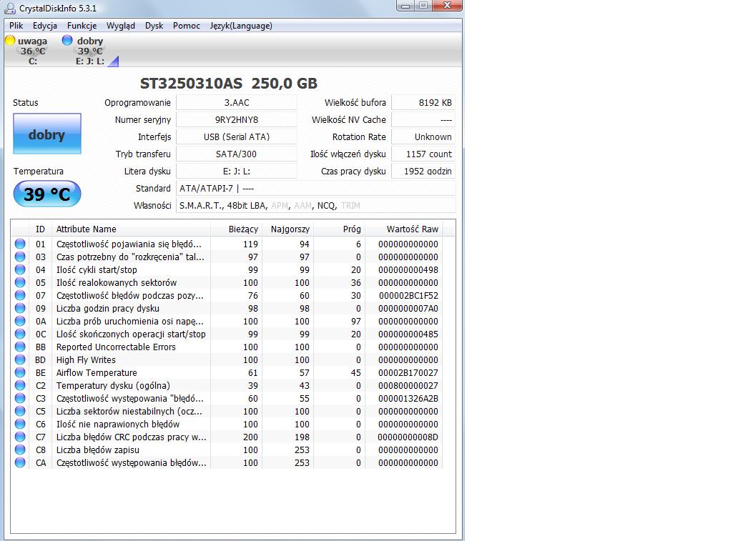
Task: Click the buffer size field 8192 KB
Action: [x=423, y=103]
